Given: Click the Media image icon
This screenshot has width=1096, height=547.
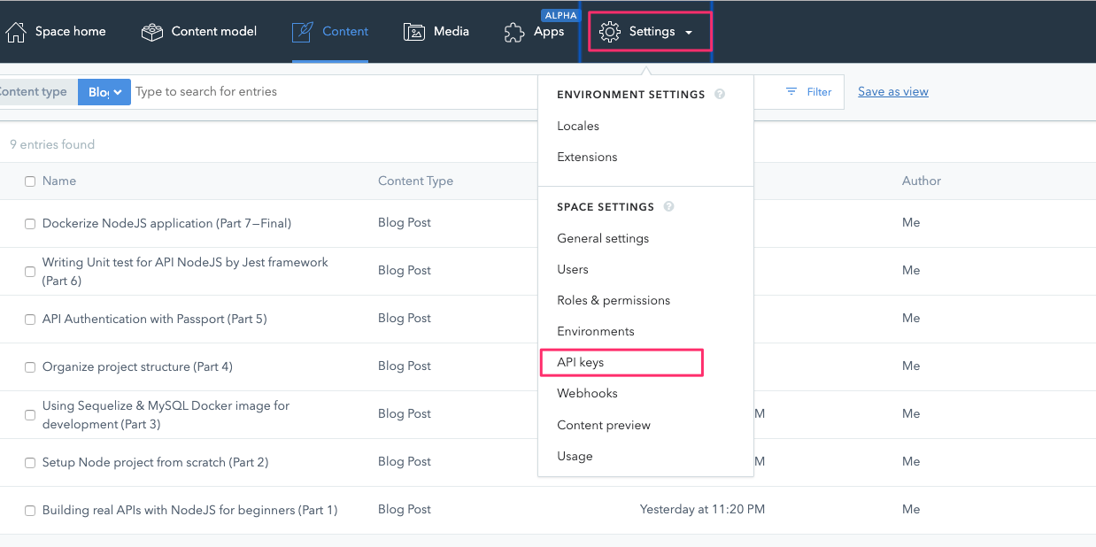Looking at the screenshot, I should pos(413,31).
